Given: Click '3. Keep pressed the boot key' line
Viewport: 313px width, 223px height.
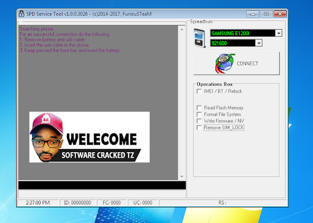Looking at the screenshot, I should [70, 50].
